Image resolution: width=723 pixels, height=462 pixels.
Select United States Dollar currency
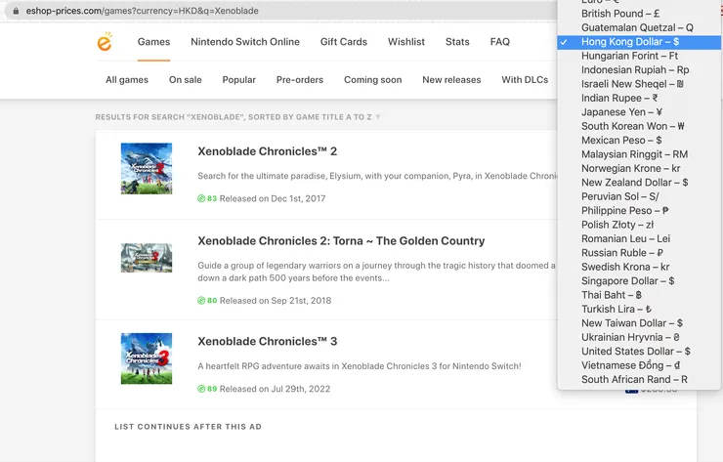(x=639, y=352)
